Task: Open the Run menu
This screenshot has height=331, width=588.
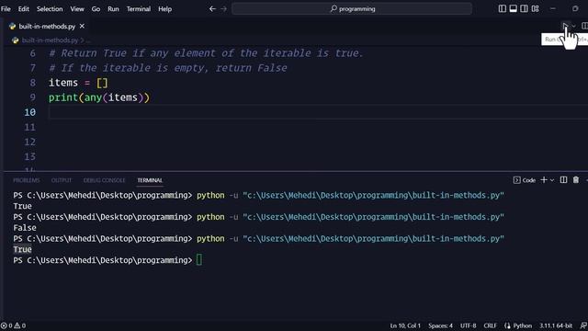Action: tap(113, 8)
